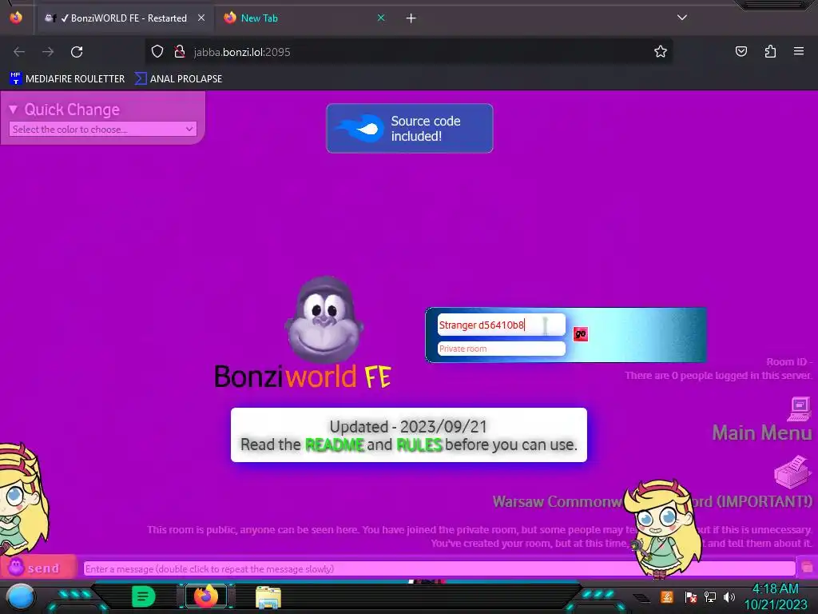
Task: Click the nickname input Stranger d56410b8
Action: click(x=501, y=325)
